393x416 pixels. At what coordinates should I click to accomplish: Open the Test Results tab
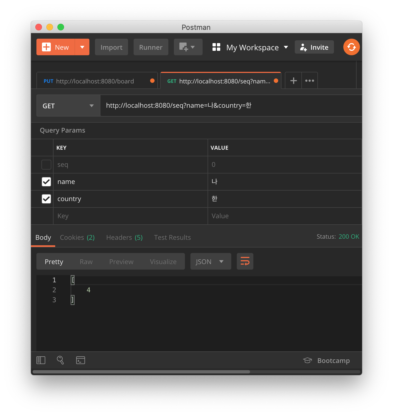click(172, 238)
